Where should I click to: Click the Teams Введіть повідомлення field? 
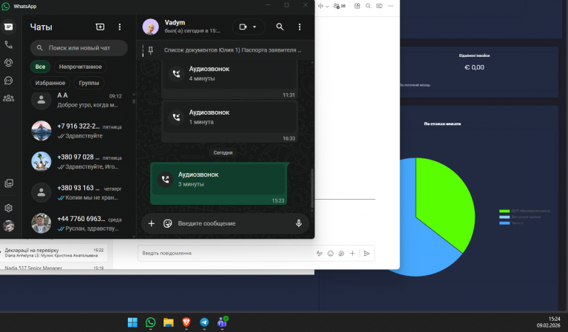point(225,253)
